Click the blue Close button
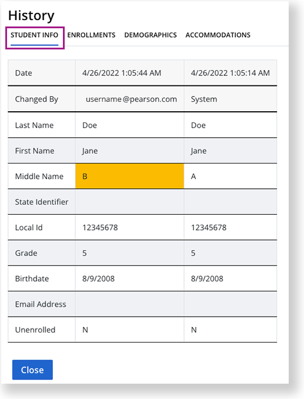The height and width of the screenshot is (399, 304). point(32,370)
